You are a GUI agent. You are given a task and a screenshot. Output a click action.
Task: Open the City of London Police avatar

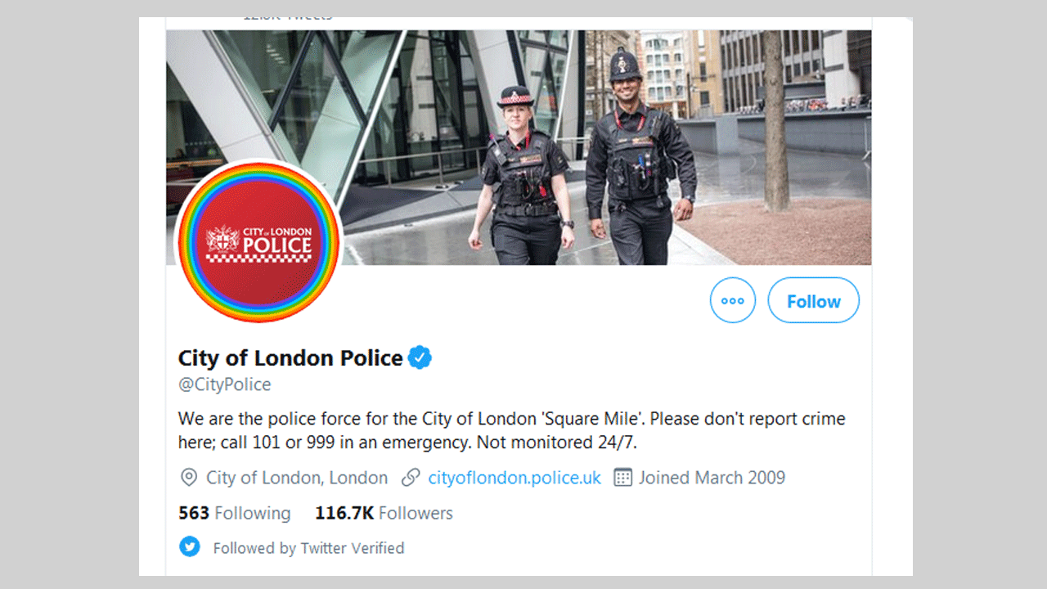(x=258, y=243)
